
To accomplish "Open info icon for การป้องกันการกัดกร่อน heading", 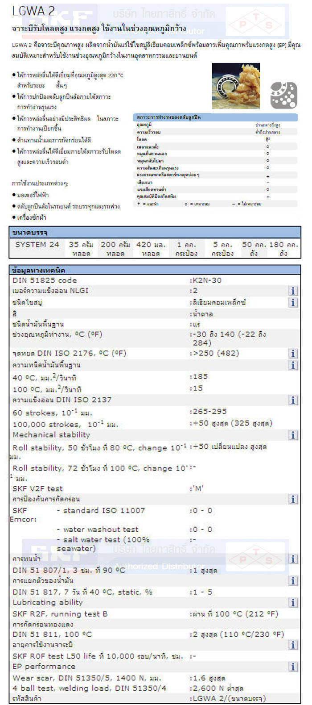I will (x=293, y=499).
